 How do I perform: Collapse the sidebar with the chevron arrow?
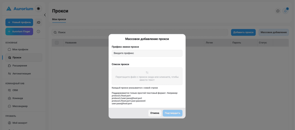click(x=45, y=15)
